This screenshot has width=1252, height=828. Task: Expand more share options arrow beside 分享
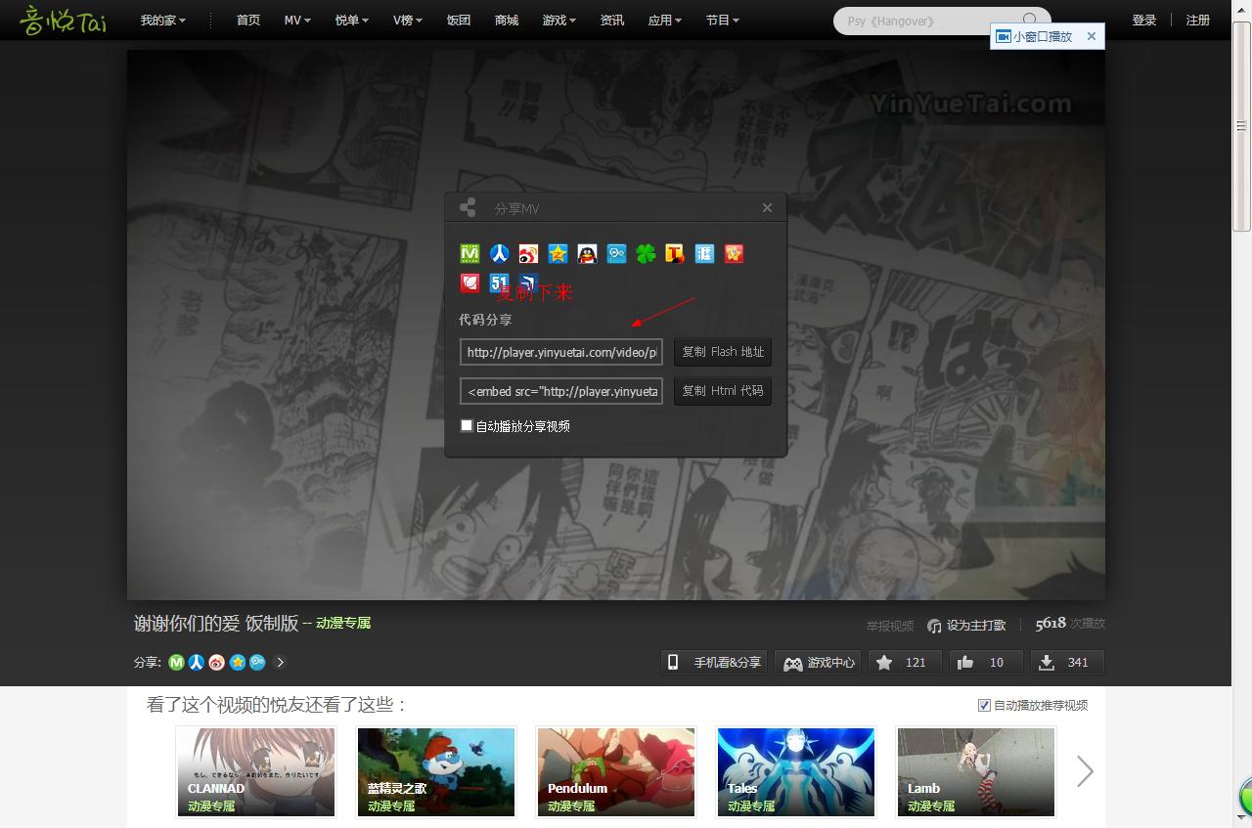(280, 662)
